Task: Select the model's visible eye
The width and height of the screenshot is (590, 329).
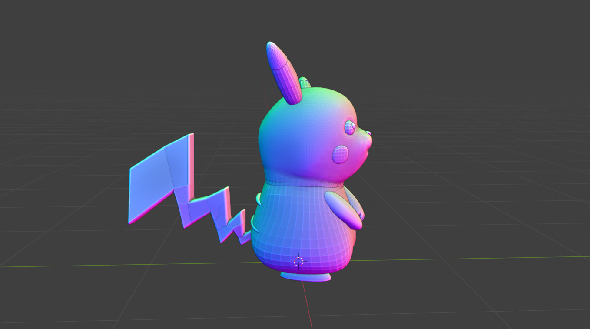Action: [x=351, y=127]
